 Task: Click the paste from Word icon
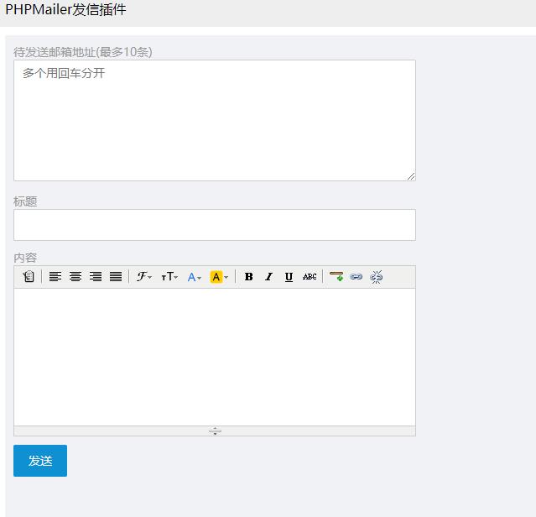pyautogui.click(x=29, y=276)
